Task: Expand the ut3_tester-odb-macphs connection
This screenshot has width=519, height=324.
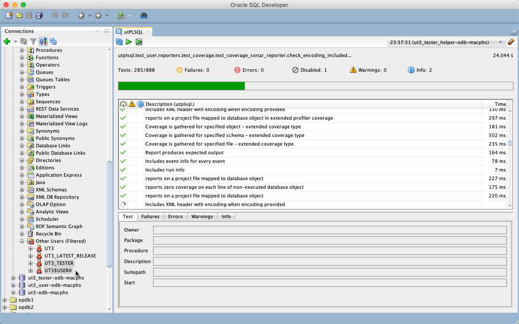Action: click(x=13, y=278)
